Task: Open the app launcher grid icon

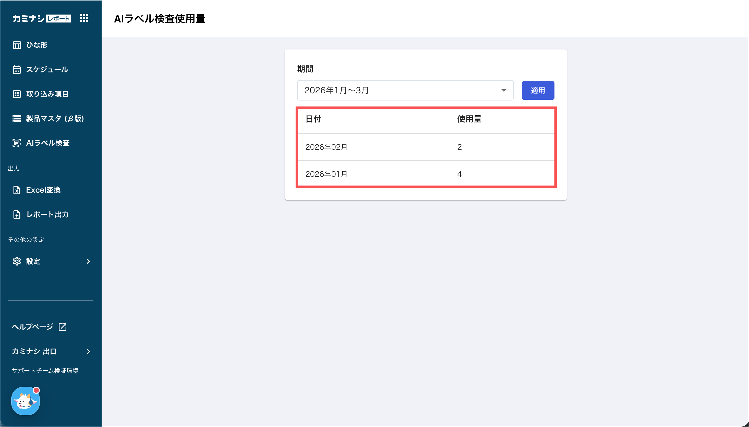Action: [84, 18]
